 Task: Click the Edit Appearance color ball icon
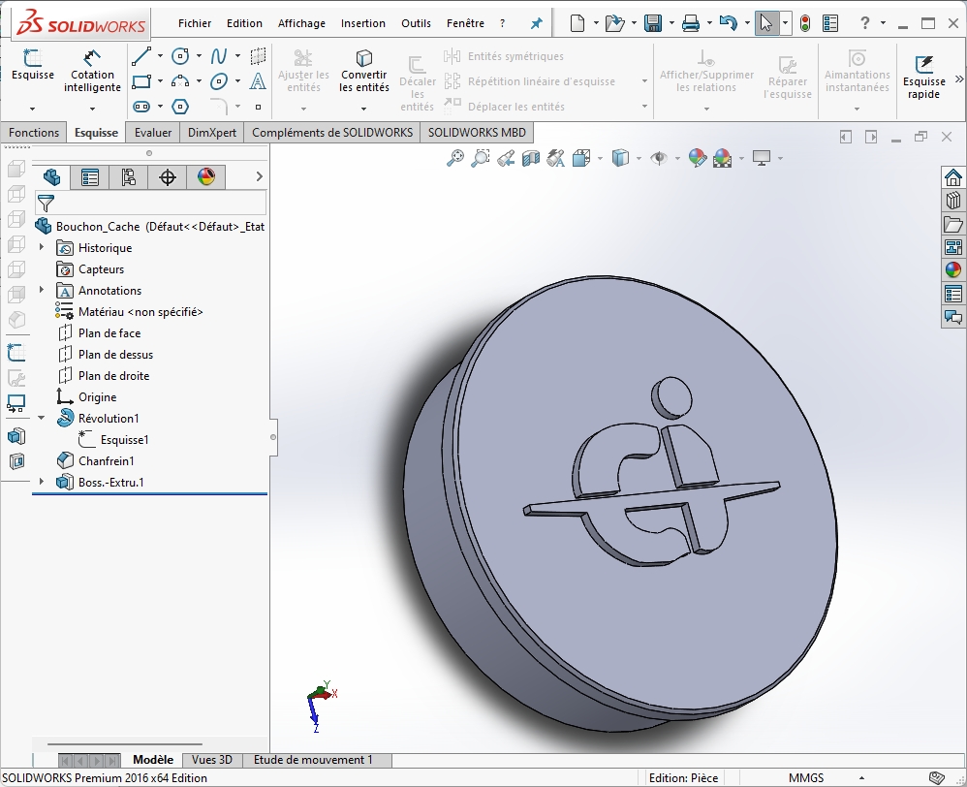pyautogui.click(x=696, y=158)
